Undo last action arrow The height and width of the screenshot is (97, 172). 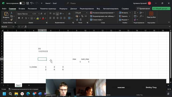coord(31,3)
